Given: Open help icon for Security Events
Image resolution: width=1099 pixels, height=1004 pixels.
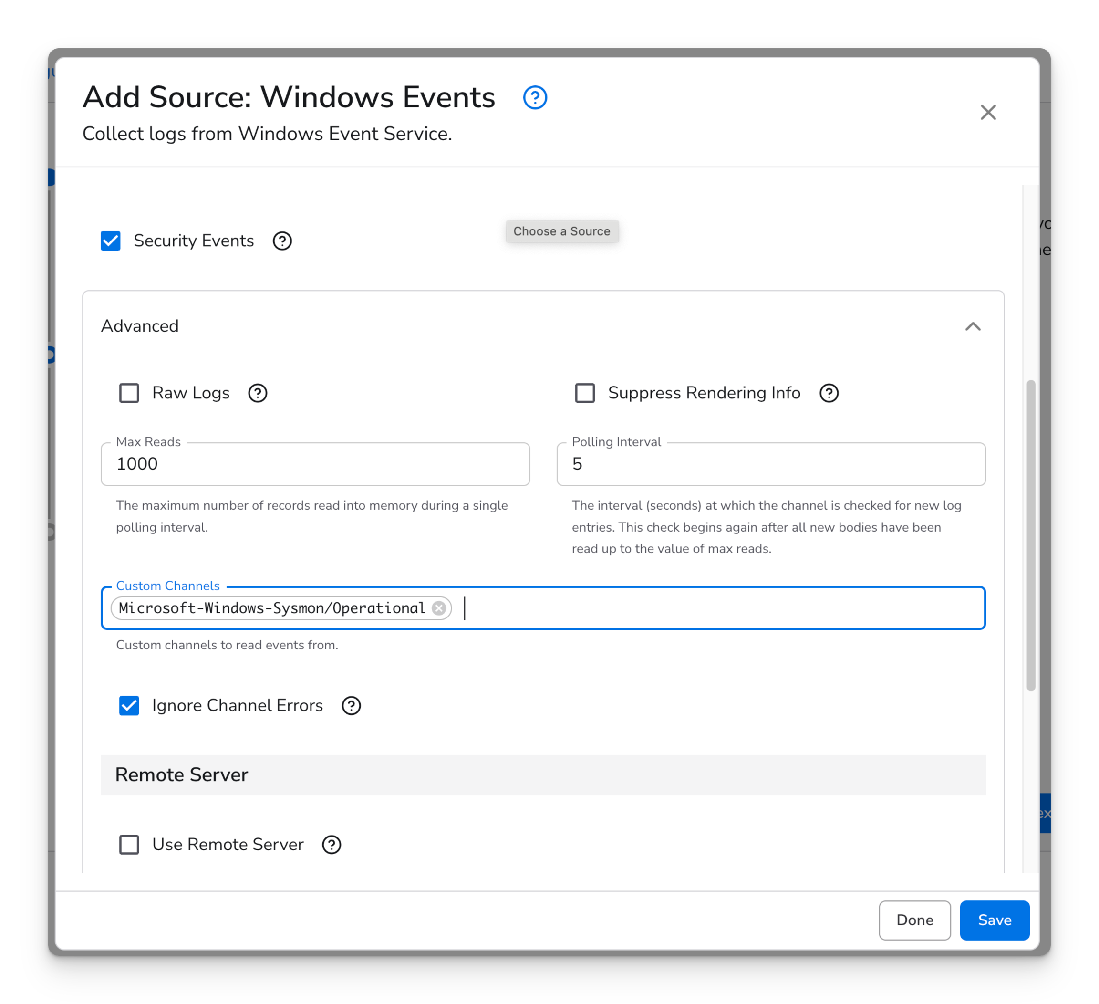Looking at the screenshot, I should pyautogui.click(x=282, y=241).
